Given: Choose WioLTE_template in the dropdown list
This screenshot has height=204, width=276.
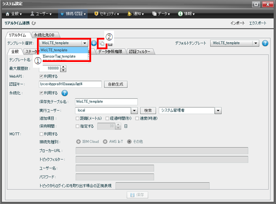Looking at the screenshot, I should point(64,50).
